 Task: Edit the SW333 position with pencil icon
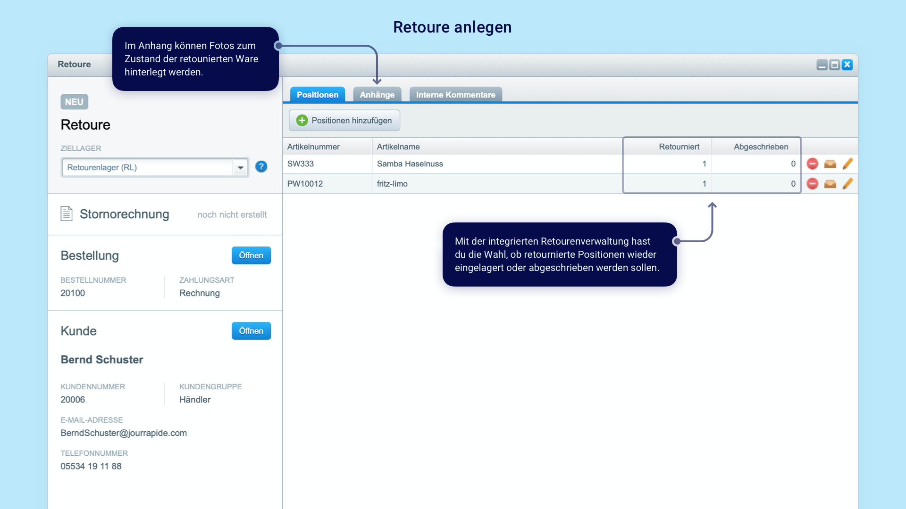pos(847,164)
